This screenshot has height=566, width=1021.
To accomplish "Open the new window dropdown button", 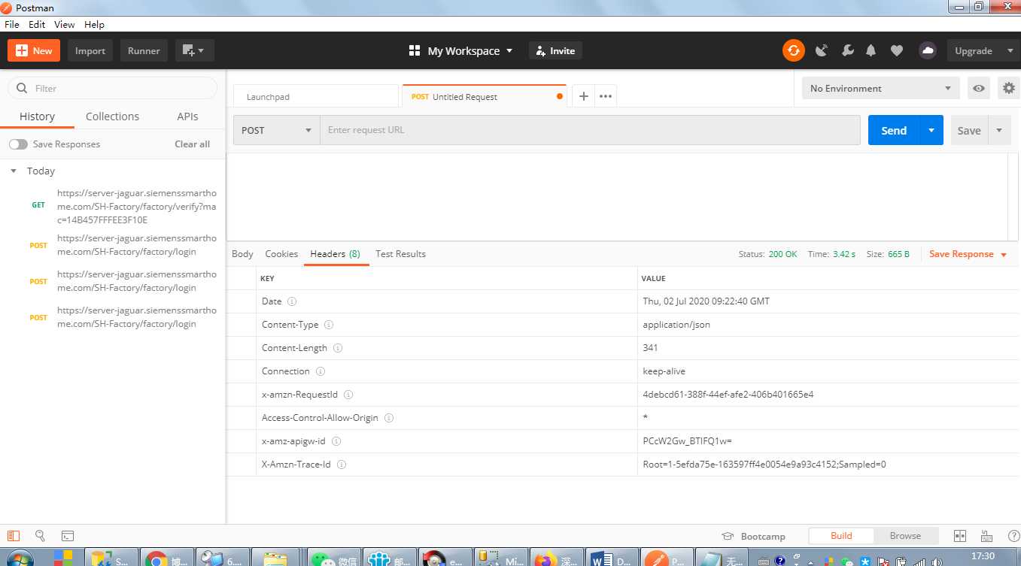I will click(195, 50).
